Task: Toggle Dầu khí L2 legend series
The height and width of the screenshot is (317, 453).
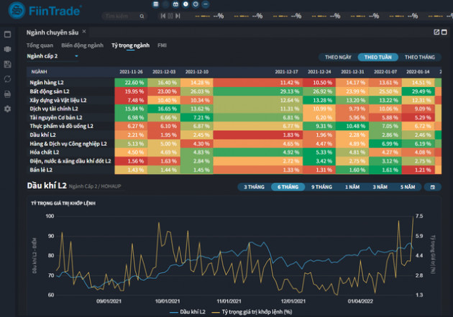Action: point(188,312)
